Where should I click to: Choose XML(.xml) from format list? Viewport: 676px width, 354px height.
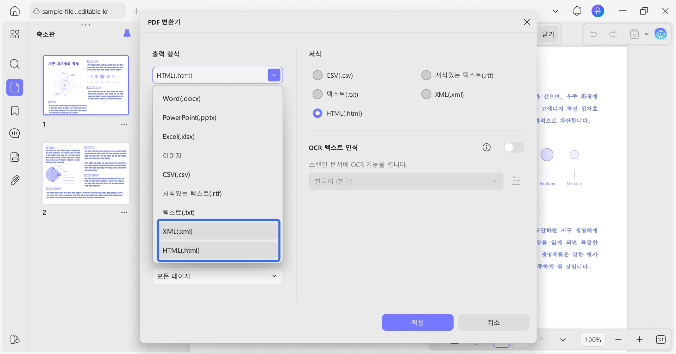(218, 231)
